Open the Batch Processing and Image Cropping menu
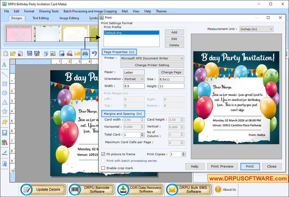This screenshot has height=197, width=289. point(90,11)
